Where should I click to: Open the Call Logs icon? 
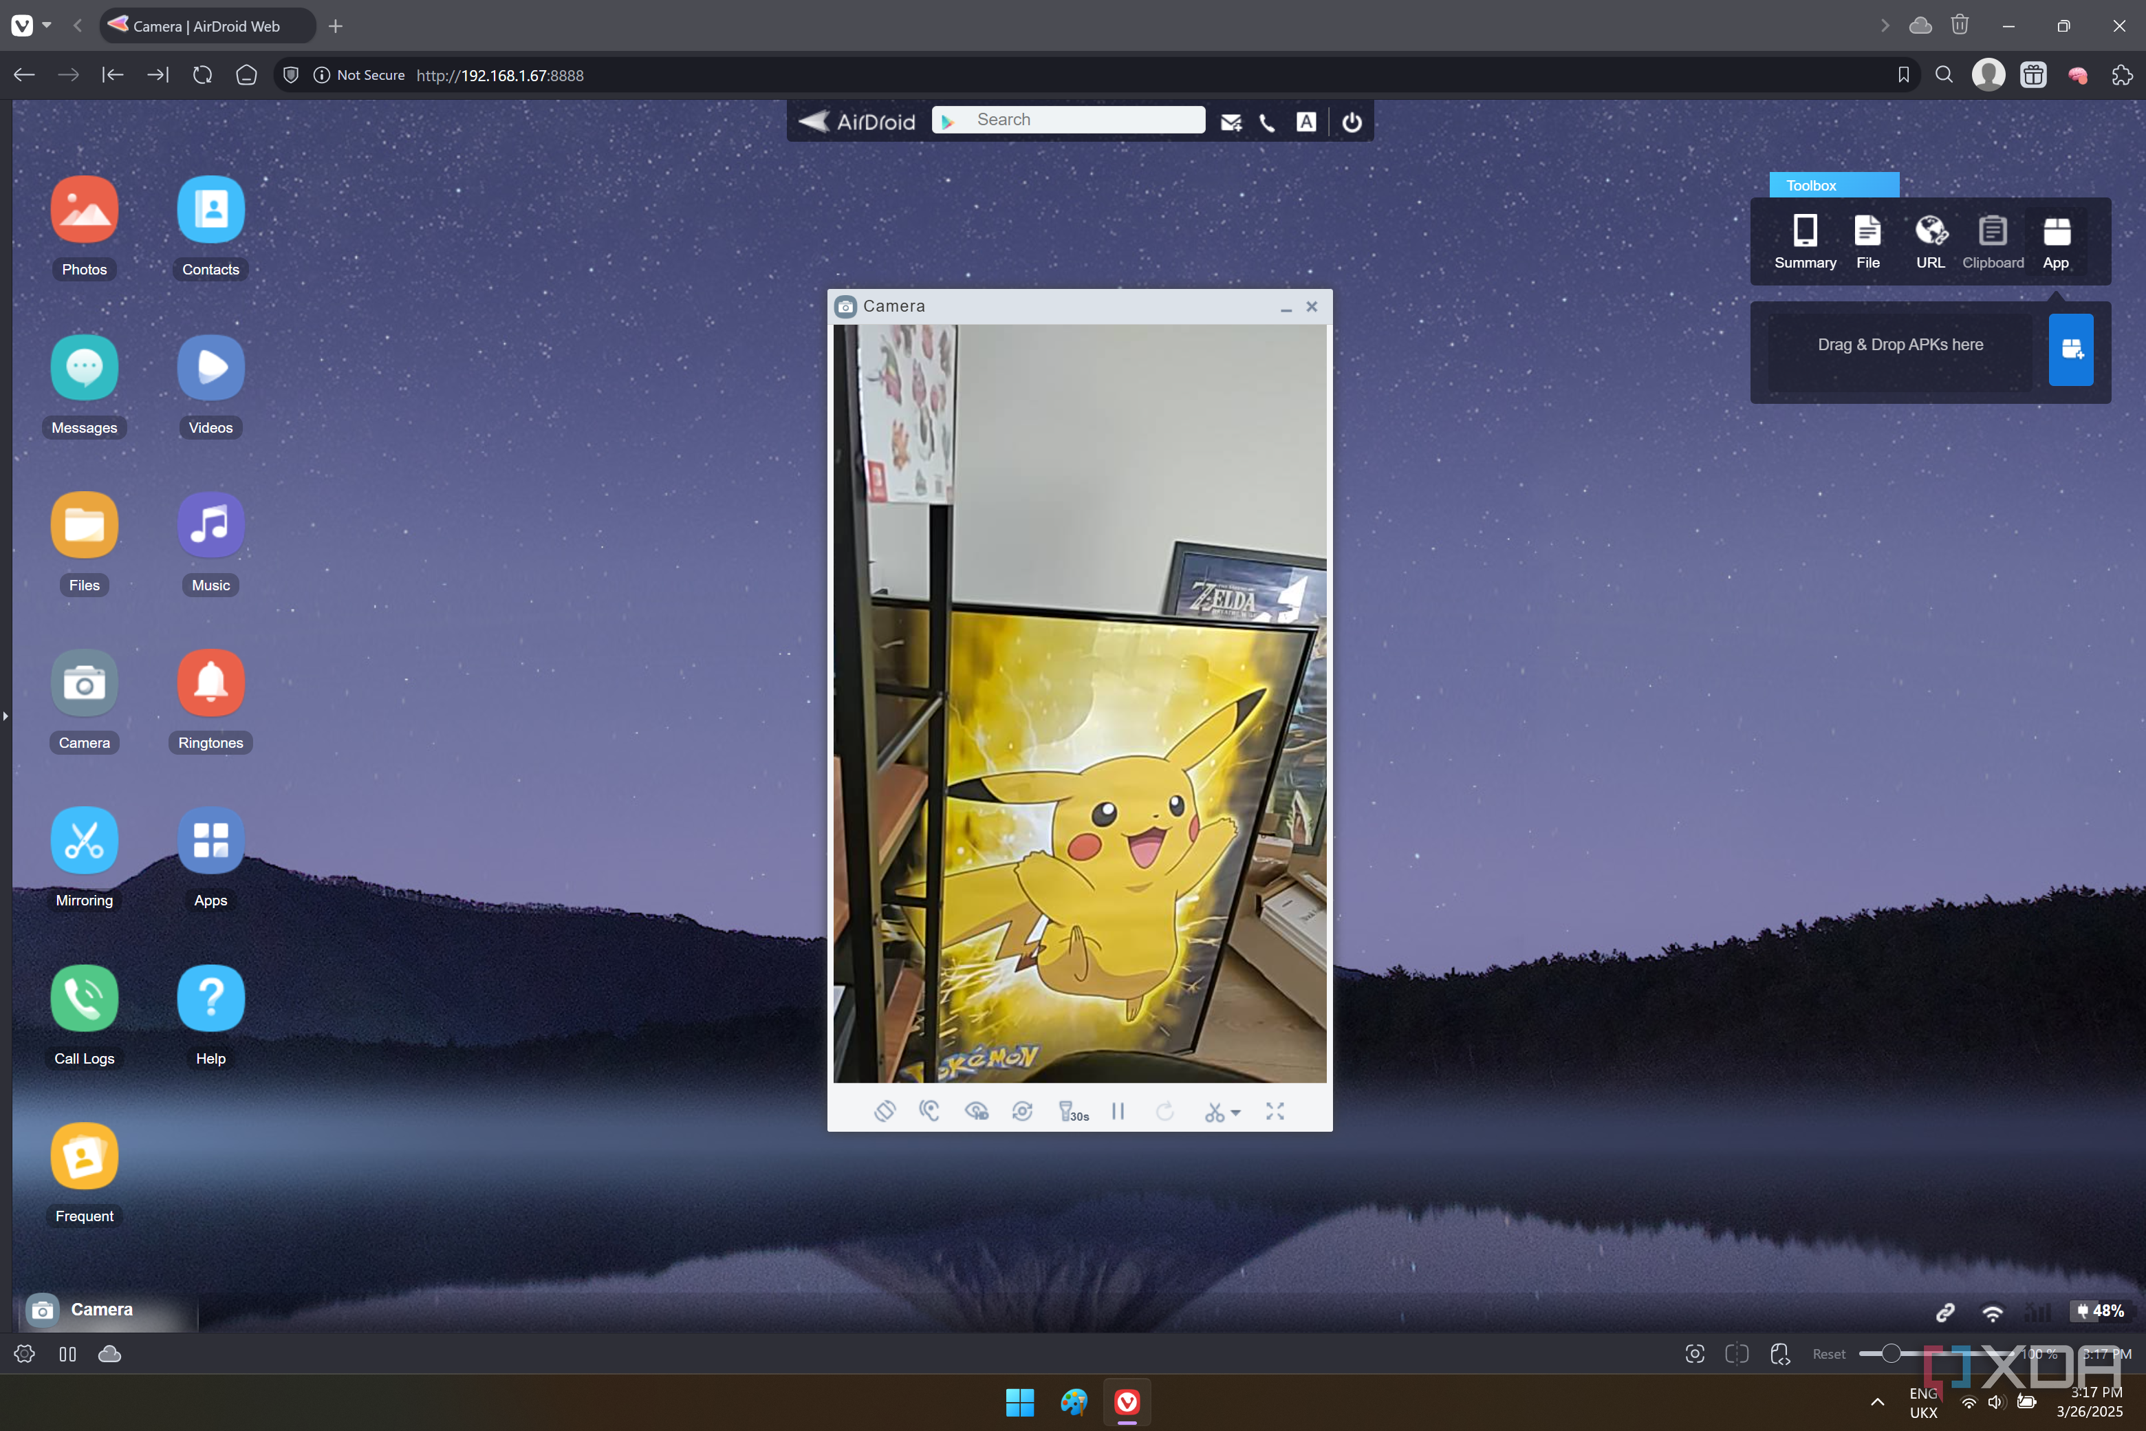pyautogui.click(x=84, y=998)
